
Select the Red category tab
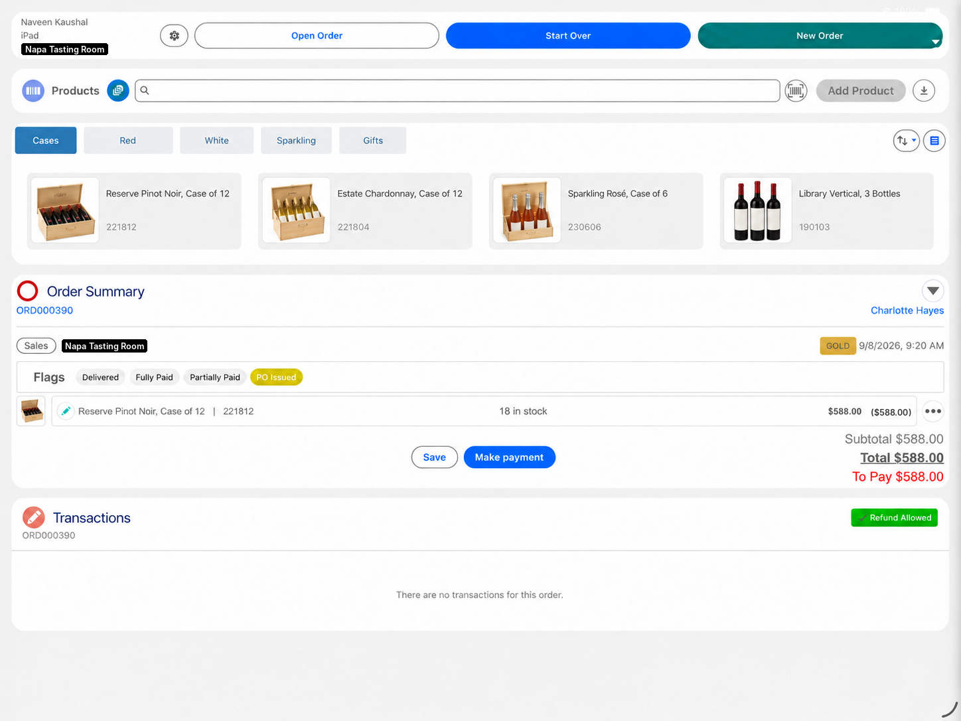click(x=128, y=141)
